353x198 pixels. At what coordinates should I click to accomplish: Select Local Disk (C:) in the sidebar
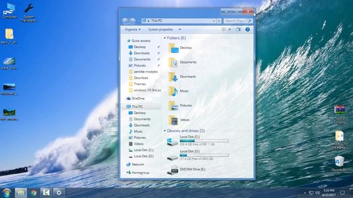click(141, 150)
